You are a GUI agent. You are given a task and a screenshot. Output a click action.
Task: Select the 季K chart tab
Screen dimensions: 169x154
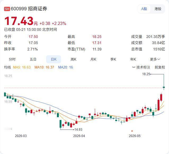tap(113, 59)
